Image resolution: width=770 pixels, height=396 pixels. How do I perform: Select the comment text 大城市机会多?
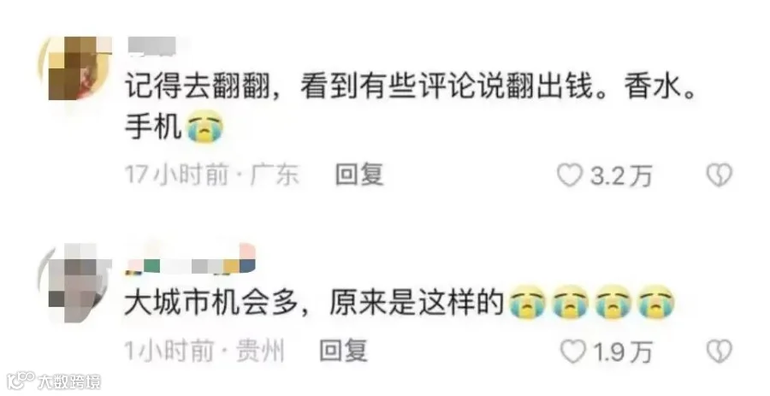click(x=210, y=303)
